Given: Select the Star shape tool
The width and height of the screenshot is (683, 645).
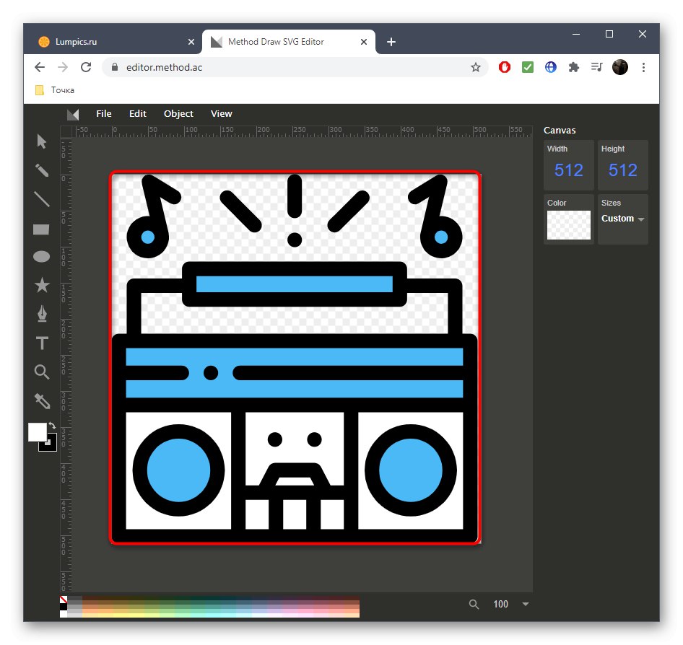Looking at the screenshot, I should tap(41, 285).
